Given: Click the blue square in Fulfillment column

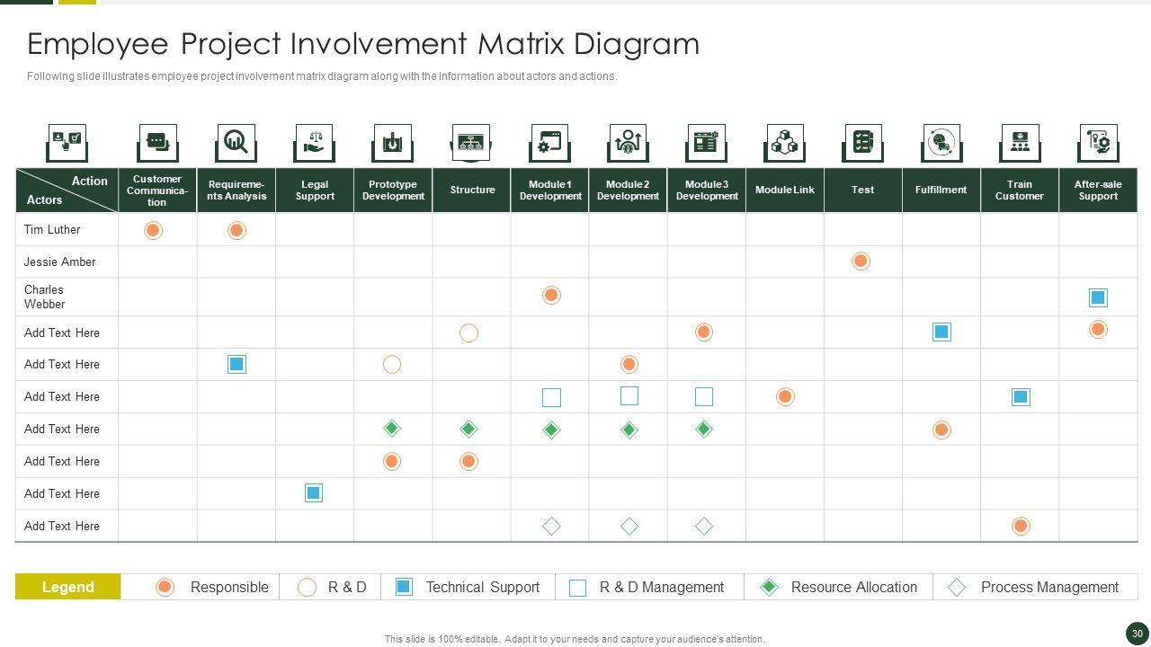Looking at the screenshot, I should click(941, 332).
